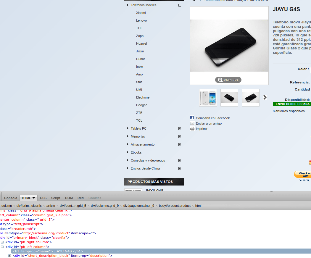Screen dimensions: 311x258
Task: Open the Cubot category link
Action: click(x=141, y=59)
